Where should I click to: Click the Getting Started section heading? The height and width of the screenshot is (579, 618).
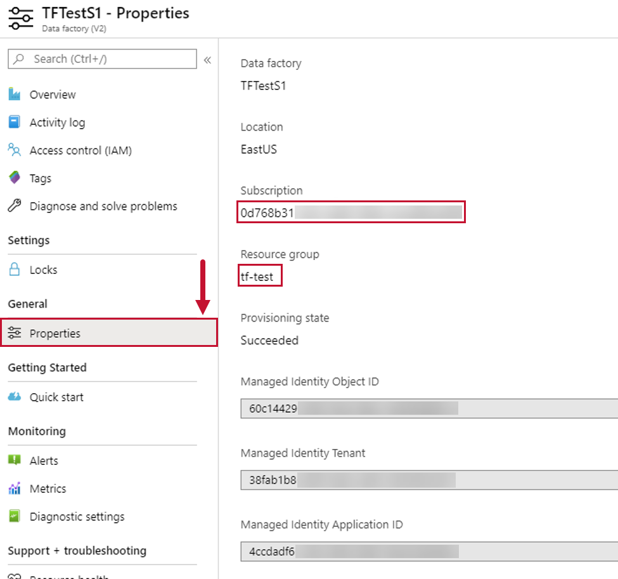48,367
